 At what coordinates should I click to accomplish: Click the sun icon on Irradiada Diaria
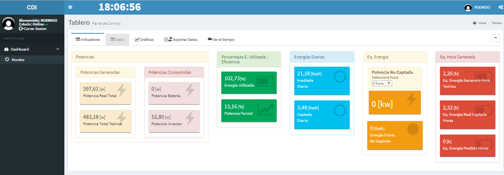pos(339,76)
